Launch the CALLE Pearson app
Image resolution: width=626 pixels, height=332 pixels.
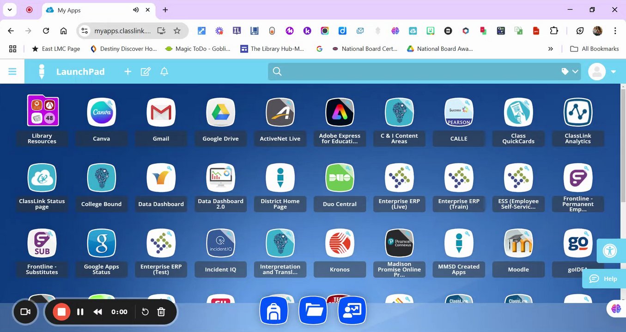pyautogui.click(x=459, y=112)
